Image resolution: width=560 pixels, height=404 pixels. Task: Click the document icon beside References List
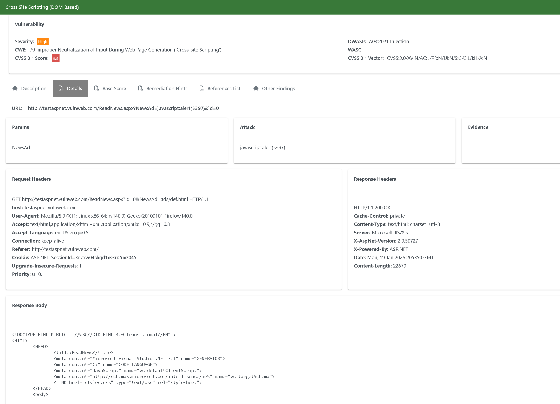tap(202, 88)
